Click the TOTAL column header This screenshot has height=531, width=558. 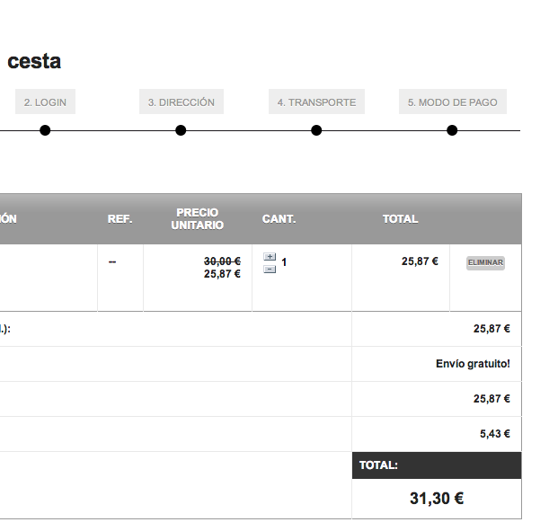(x=400, y=219)
